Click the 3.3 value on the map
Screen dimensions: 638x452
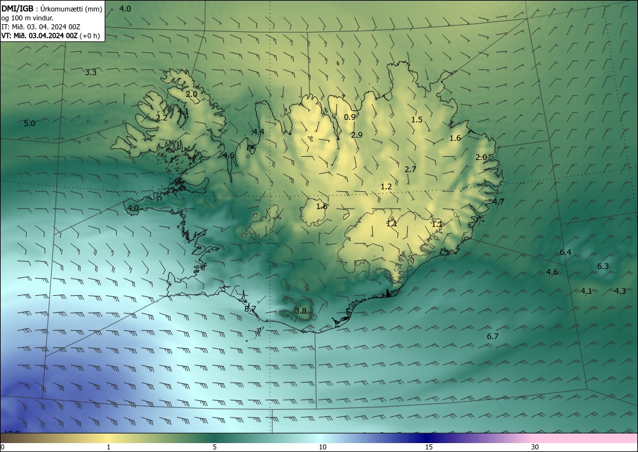coord(91,73)
